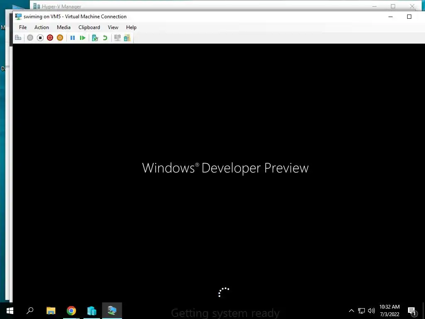Image resolution: width=425 pixels, height=319 pixels.
Task: Save VM state with the orange icon
Action: [60, 38]
